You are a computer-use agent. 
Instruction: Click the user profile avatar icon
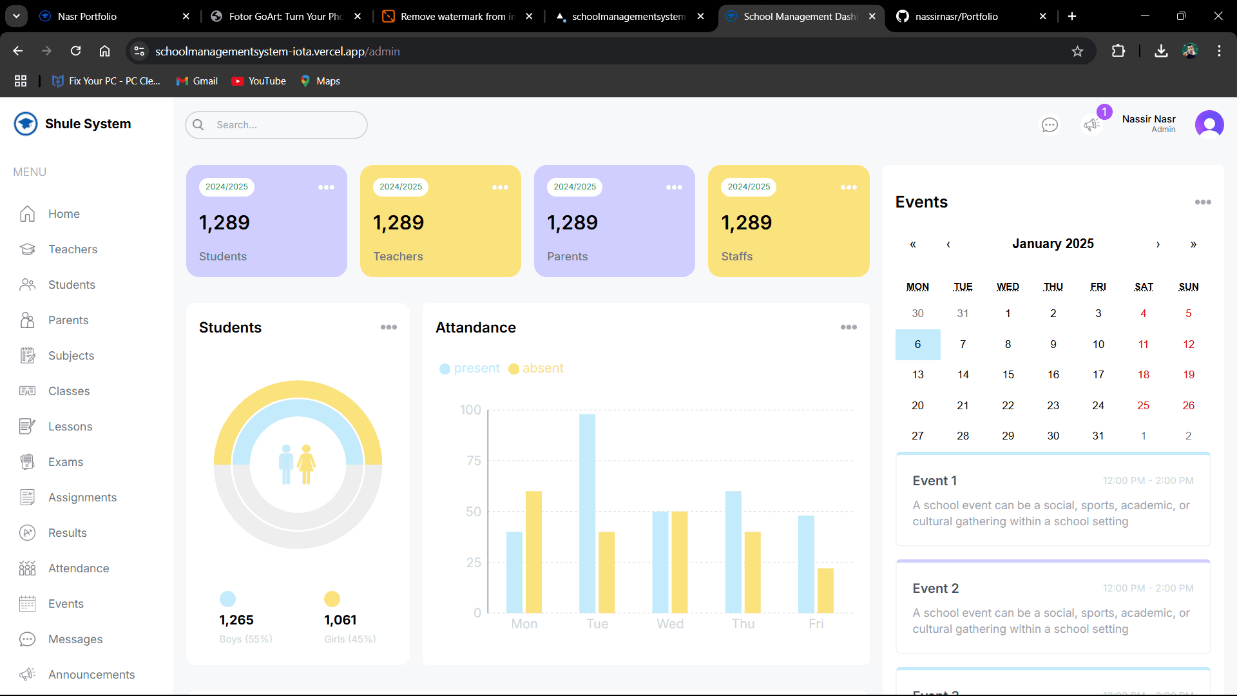pos(1209,124)
